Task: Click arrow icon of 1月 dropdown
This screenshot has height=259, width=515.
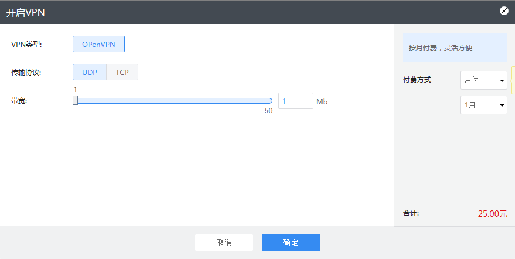Action: [502, 105]
